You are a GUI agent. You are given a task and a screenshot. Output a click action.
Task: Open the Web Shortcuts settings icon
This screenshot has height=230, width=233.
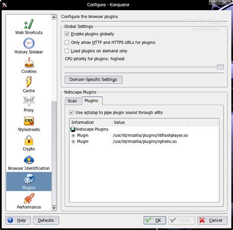click(x=29, y=24)
